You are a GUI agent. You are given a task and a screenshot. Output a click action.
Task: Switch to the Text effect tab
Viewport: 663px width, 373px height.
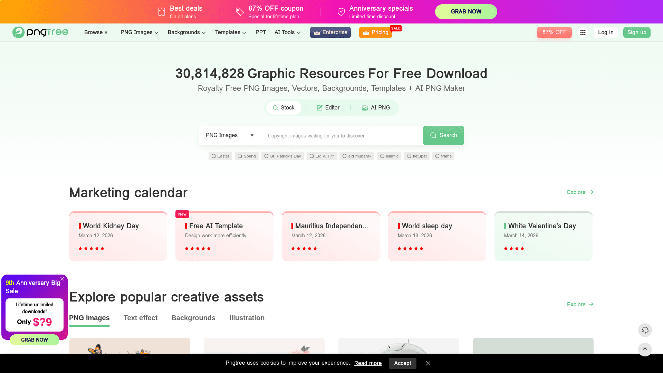pyautogui.click(x=141, y=318)
